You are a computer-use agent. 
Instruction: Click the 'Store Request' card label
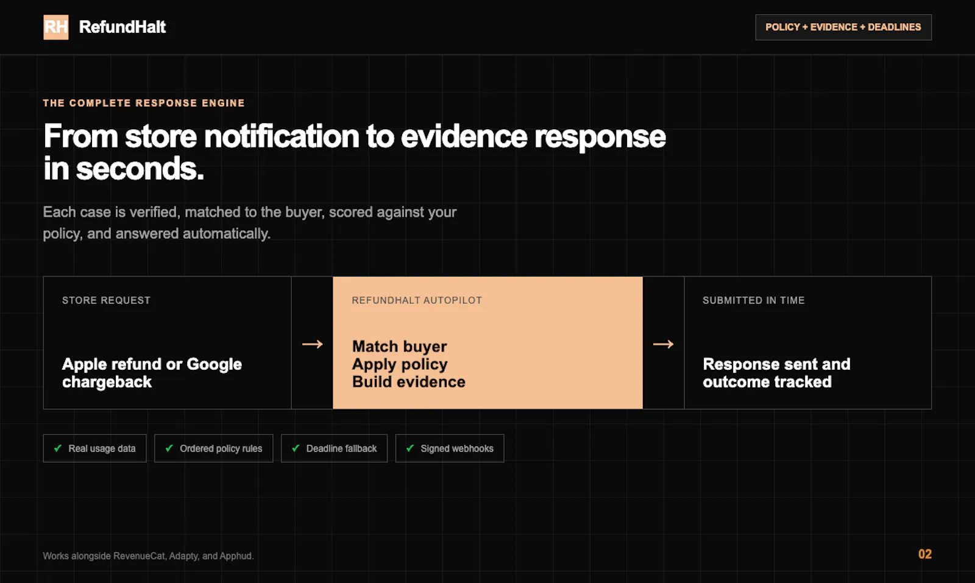point(106,300)
